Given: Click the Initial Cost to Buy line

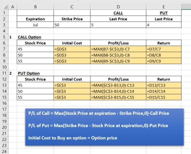Looking at the screenshot, I should pyautogui.click(x=73, y=138).
